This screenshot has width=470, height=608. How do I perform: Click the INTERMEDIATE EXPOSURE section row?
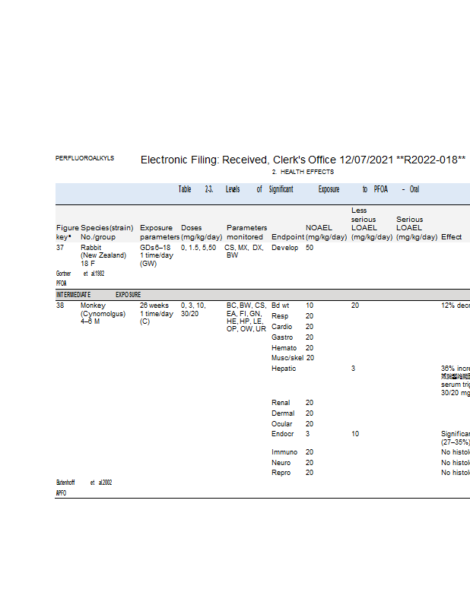coord(98,294)
